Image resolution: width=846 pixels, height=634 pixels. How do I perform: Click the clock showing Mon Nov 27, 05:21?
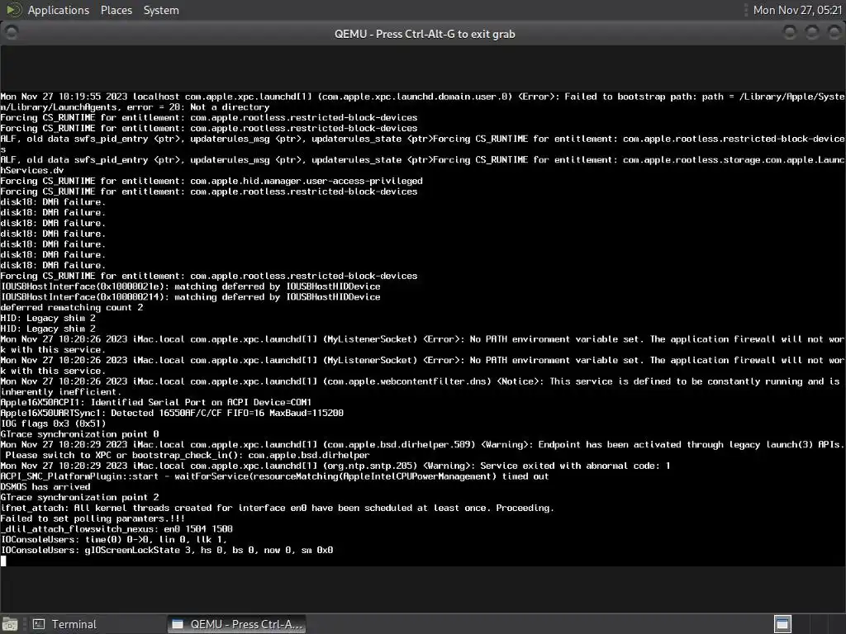pyautogui.click(x=797, y=10)
